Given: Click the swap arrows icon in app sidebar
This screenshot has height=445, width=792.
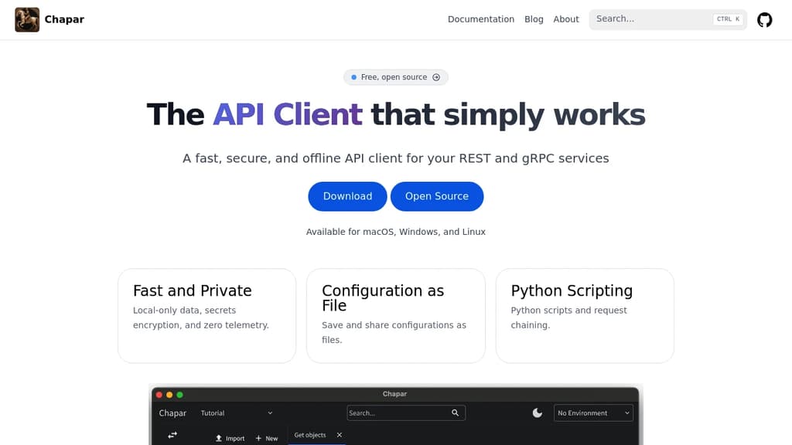Looking at the screenshot, I should tap(172, 435).
